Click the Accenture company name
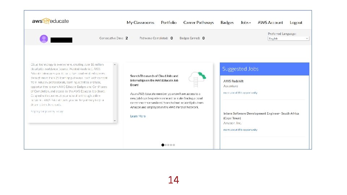This screenshot has height=195, width=347. (x=231, y=86)
